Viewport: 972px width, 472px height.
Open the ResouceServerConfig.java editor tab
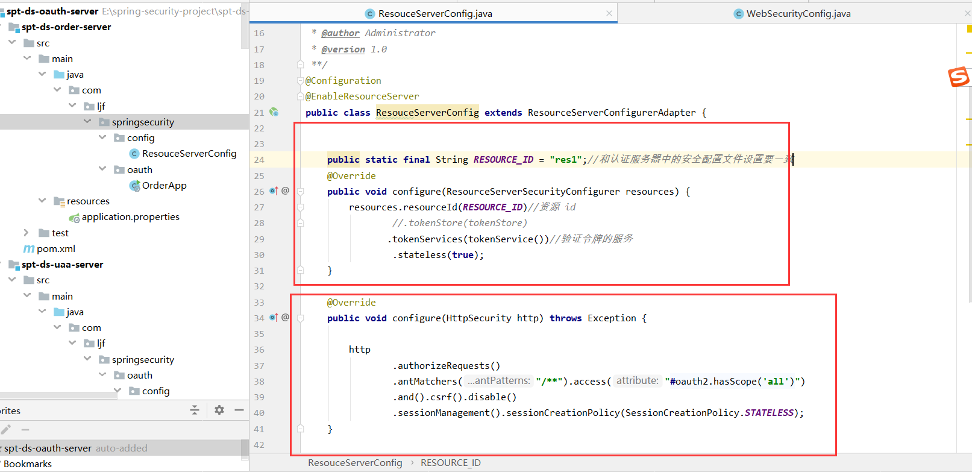[x=434, y=13]
